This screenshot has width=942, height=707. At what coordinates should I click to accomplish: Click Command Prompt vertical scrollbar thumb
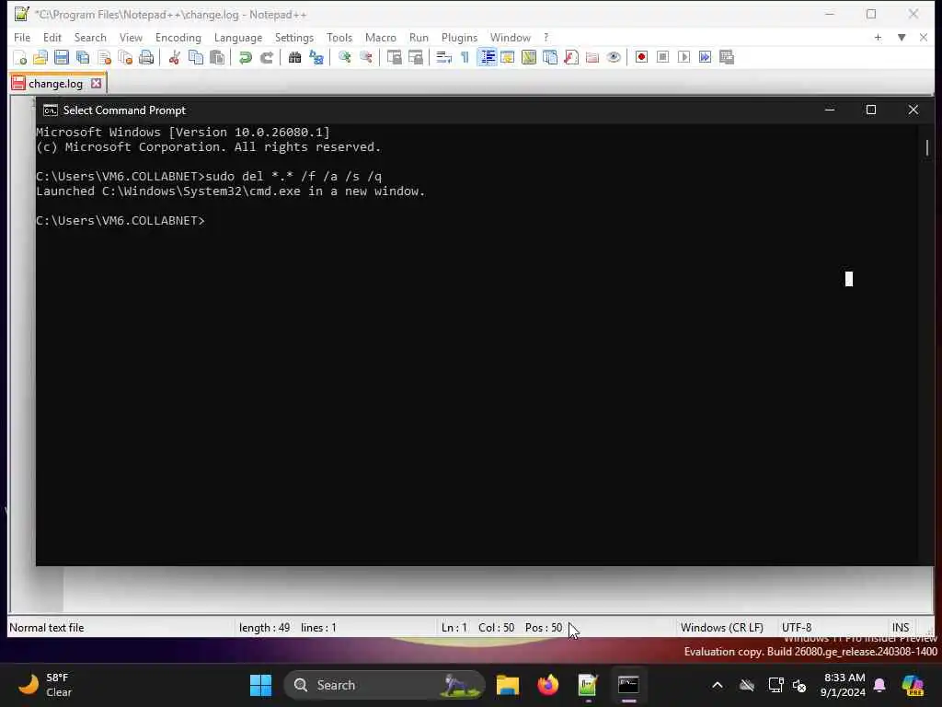[927, 147]
